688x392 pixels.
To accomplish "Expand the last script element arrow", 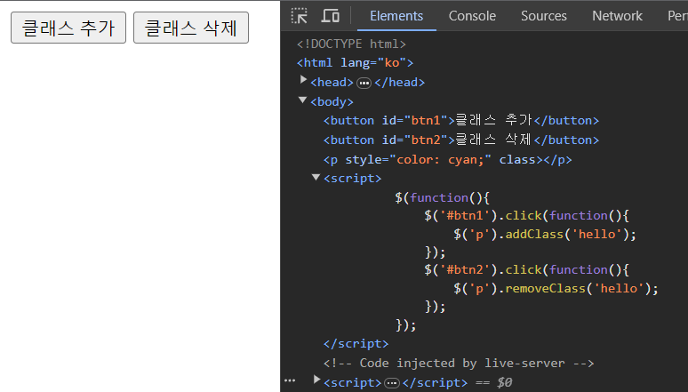I will click(316, 380).
